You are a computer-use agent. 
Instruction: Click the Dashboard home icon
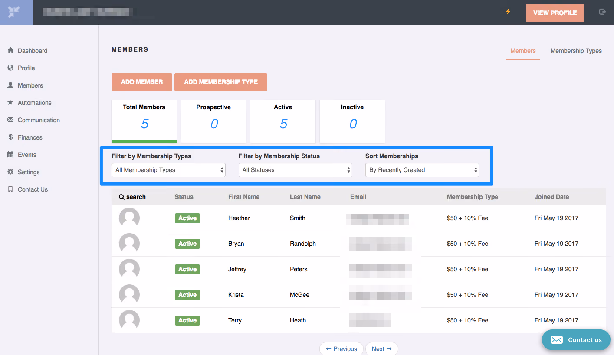coord(11,50)
